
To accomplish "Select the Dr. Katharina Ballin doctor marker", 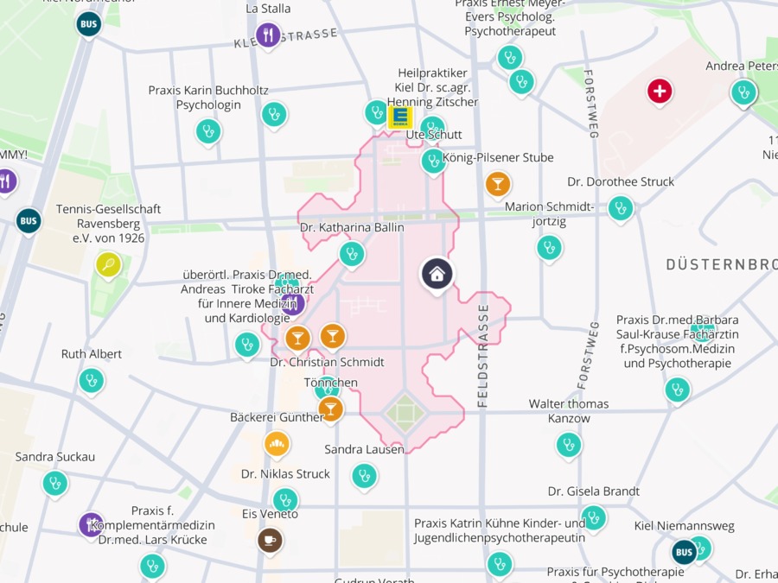I will pos(352,254).
